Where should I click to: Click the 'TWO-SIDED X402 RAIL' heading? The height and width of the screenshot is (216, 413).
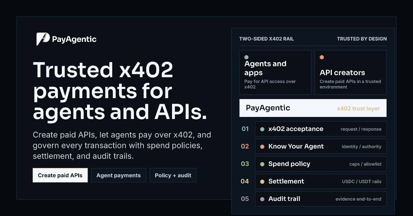267,39
